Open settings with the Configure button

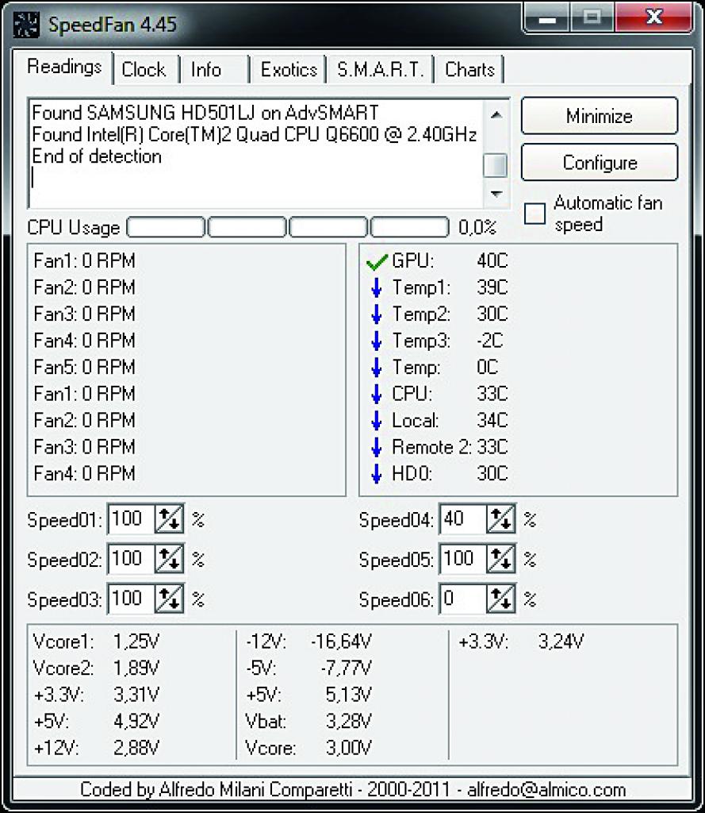tap(600, 162)
